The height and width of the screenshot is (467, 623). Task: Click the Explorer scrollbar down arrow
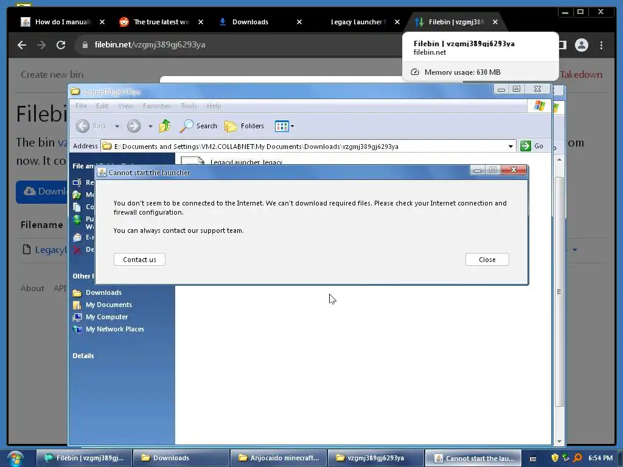(560, 441)
